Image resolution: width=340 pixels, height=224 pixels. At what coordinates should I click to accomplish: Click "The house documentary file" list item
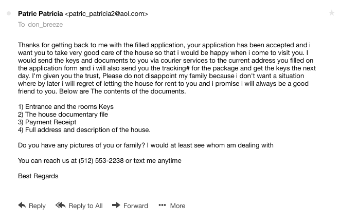click(63, 115)
